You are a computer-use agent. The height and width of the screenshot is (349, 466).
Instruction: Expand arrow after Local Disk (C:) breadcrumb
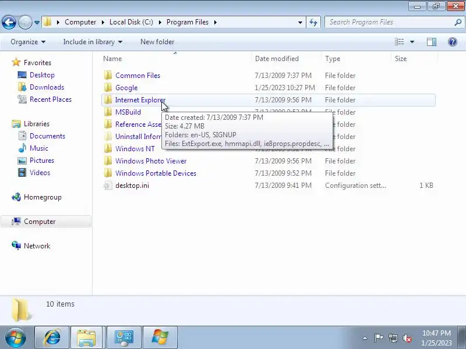160,22
